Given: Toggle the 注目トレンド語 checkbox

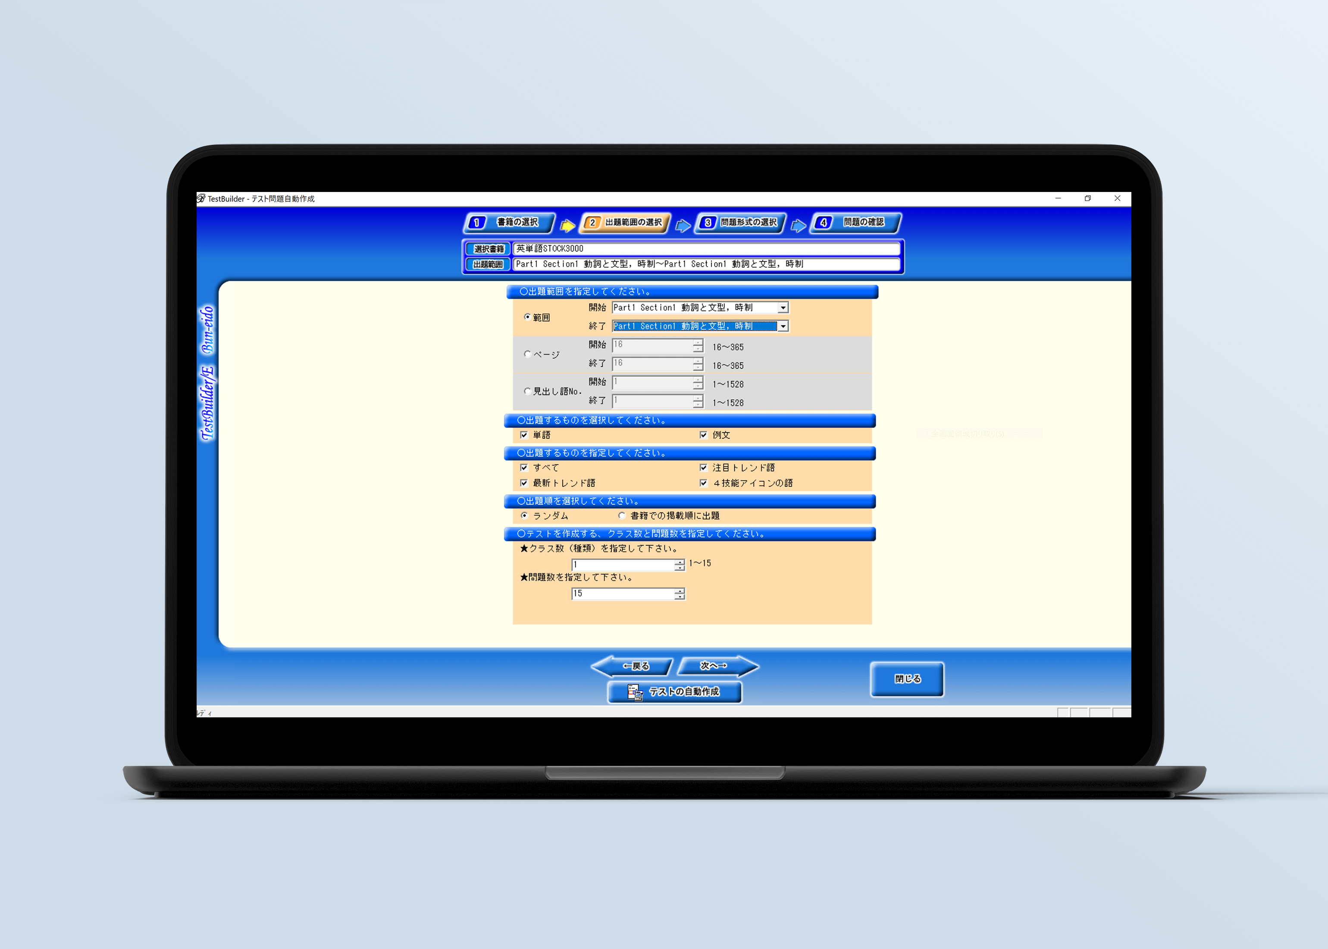Looking at the screenshot, I should (x=703, y=468).
